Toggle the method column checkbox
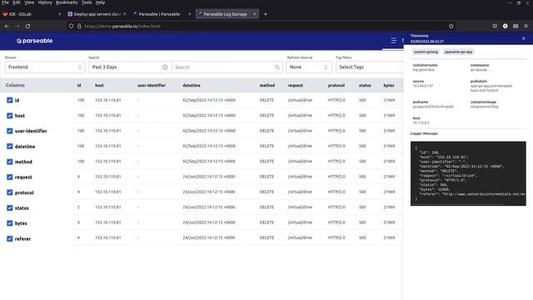The image size is (533, 300). point(9,162)
